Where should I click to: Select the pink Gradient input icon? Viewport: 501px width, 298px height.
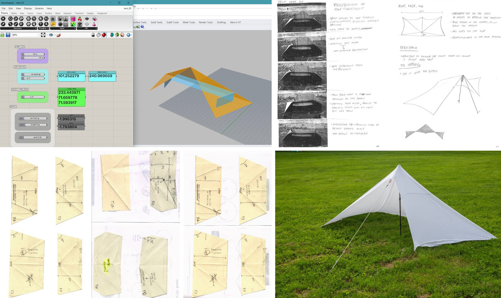coord(73,19)
